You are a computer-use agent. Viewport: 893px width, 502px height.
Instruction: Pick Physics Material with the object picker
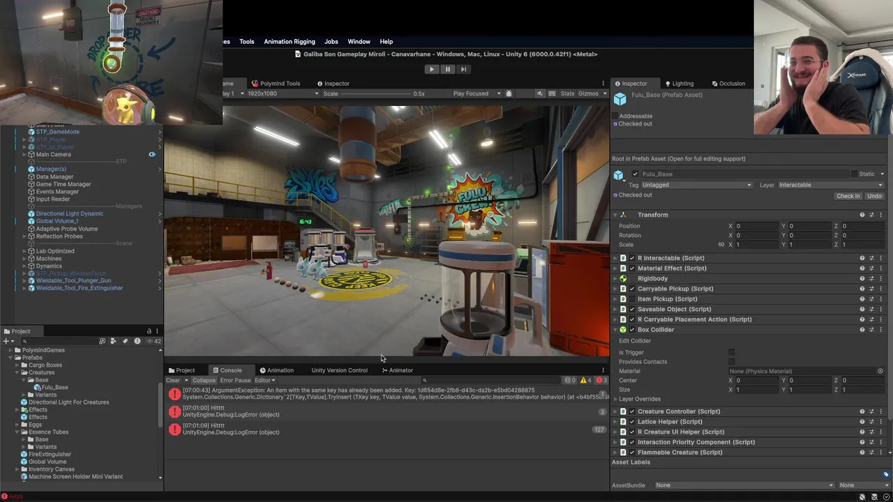pos(880,372)
